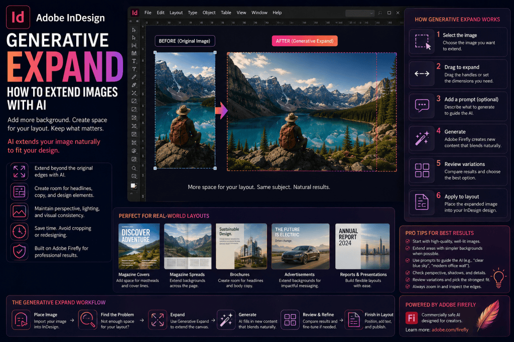Click the workflow 'Review & Refine' grid icon
514x342 pixels.
click(290, 320)
